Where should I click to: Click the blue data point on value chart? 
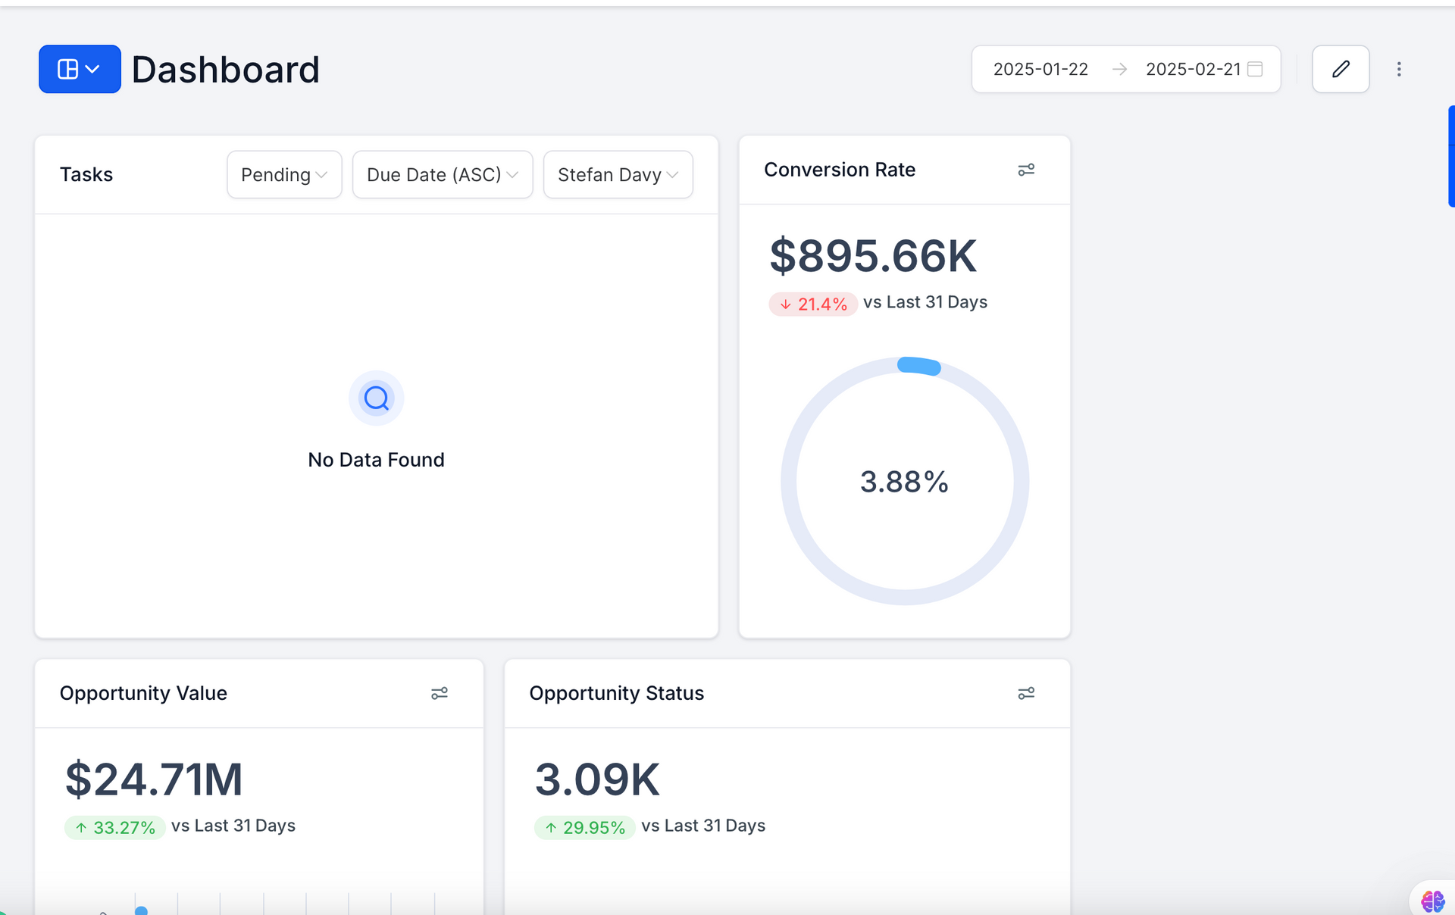pos(141,910)
